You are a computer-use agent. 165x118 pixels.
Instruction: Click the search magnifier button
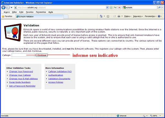click(x=160, y=7)
